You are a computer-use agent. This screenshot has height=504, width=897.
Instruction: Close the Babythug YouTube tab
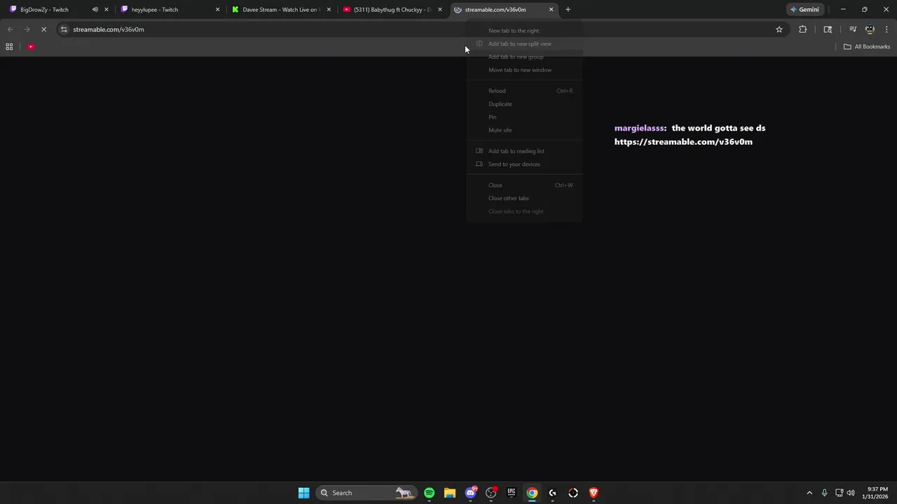(440, 10)
